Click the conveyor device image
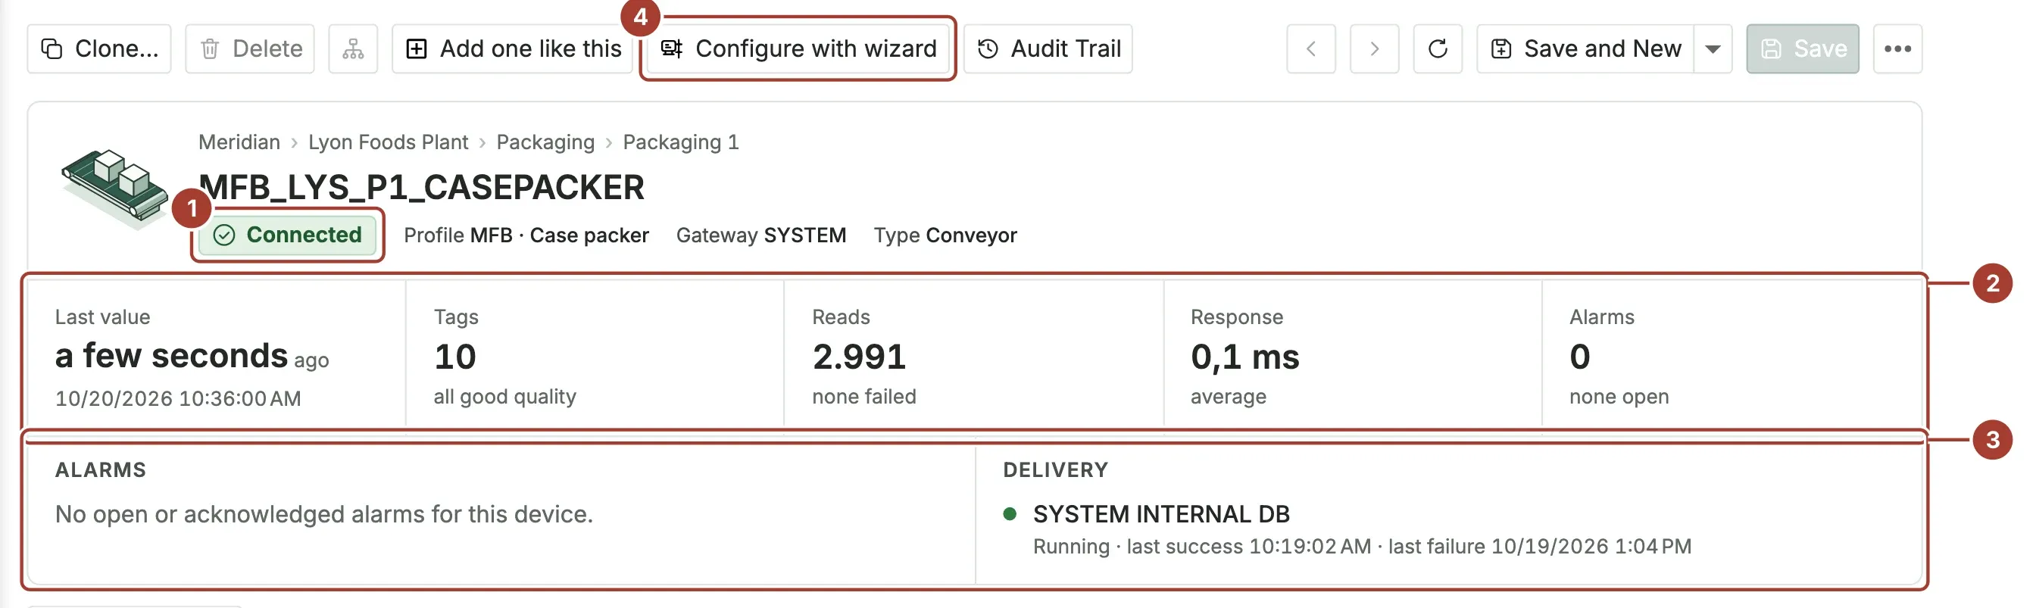2036x608 pixels. click(115, 188)
